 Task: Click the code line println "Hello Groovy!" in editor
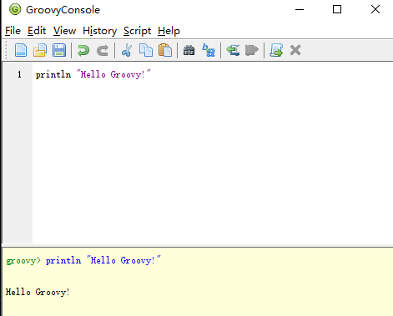click(93, 74)
